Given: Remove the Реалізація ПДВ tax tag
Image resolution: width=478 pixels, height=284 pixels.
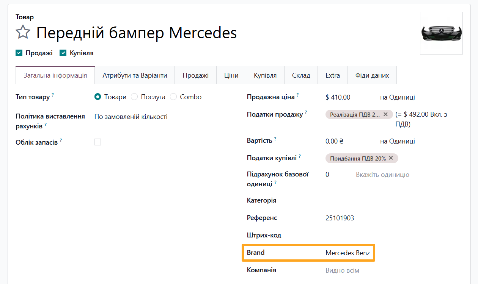Looking at the screenshot, I should 385,114.
